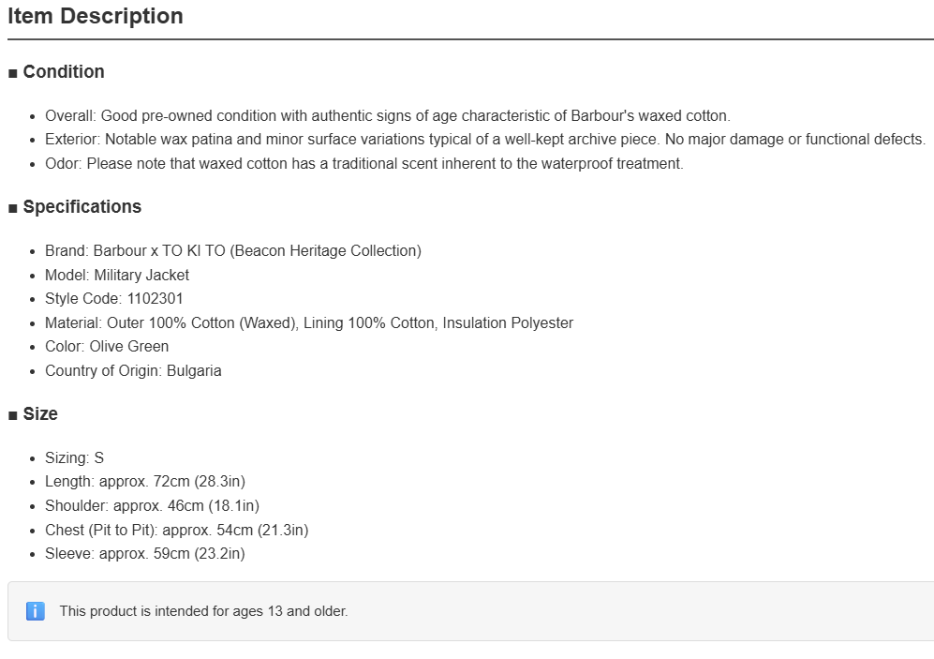
Task: Click the Exterior wax patina bullet text
Action: click(485, 140)
